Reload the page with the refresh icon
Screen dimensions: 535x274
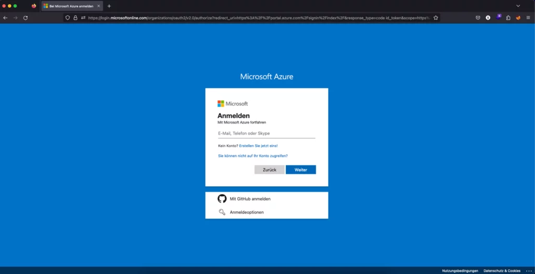click(26, 18)
